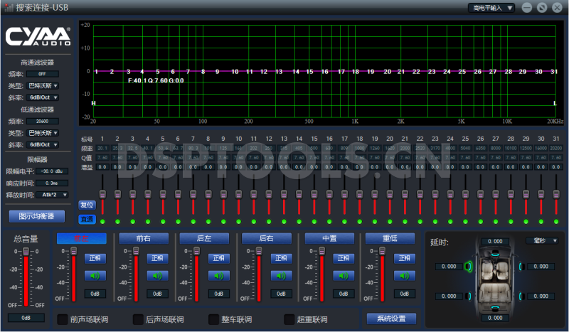Select rear-left speaker icon in car diagram
The image size is (569, 332).
point(469,296)
